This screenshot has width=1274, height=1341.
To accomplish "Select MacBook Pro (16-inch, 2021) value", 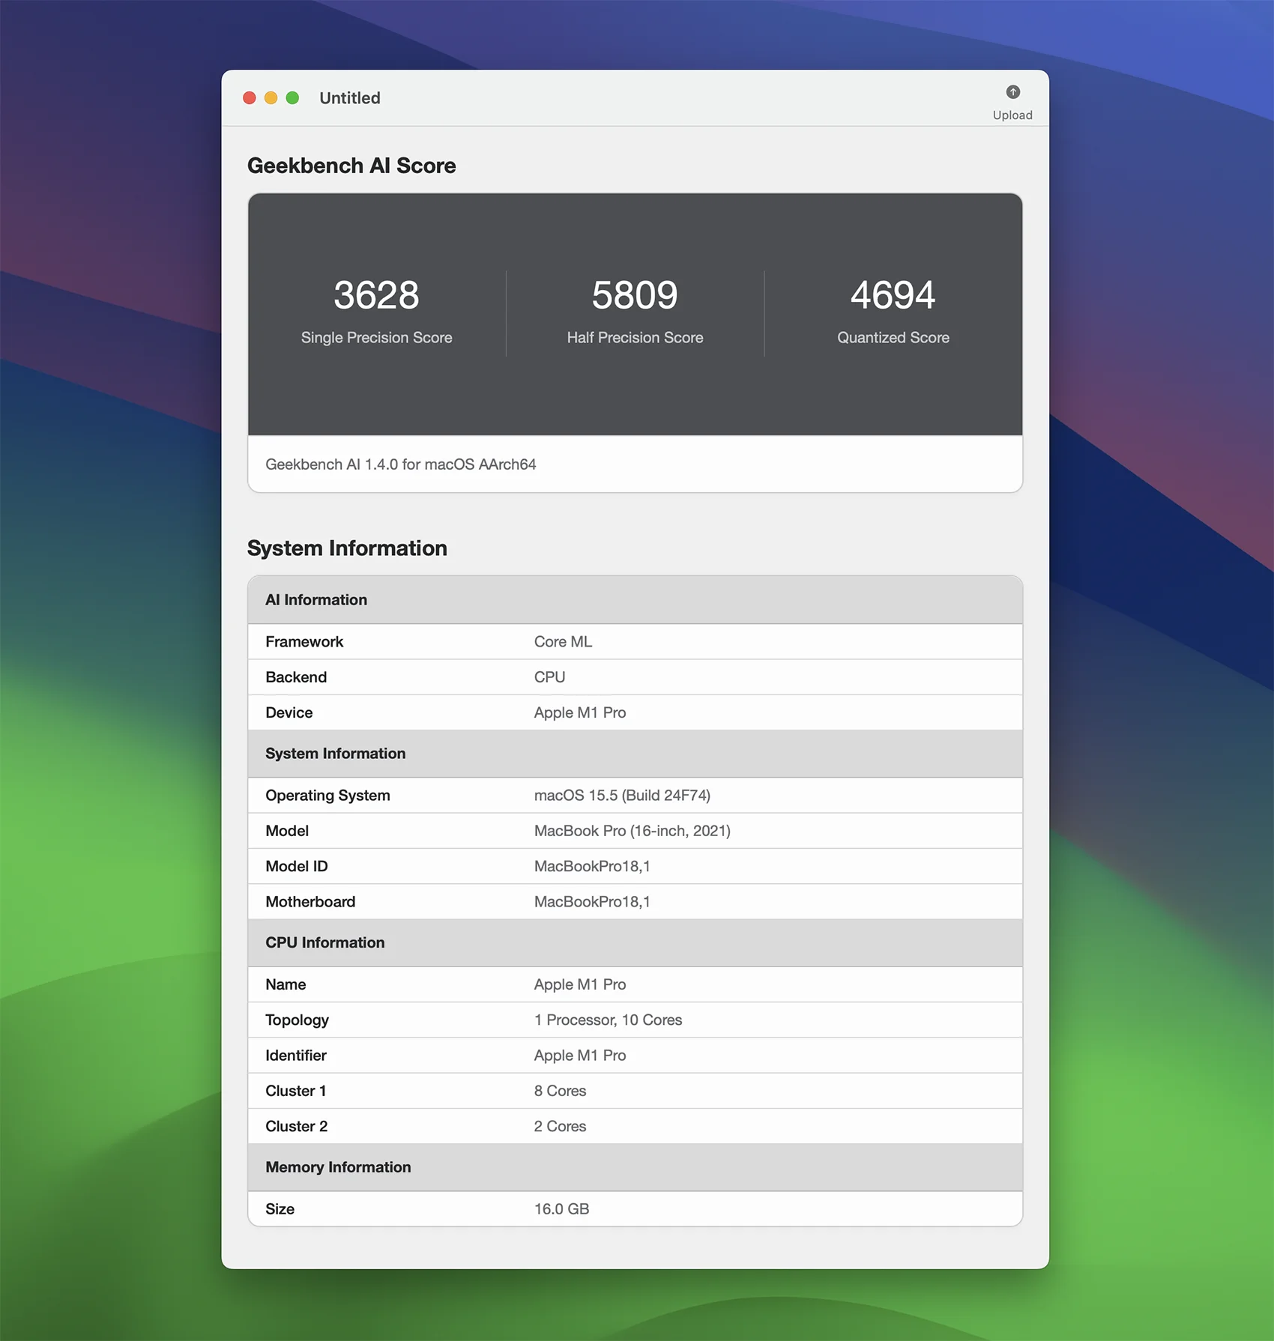I will click(633, 831).
